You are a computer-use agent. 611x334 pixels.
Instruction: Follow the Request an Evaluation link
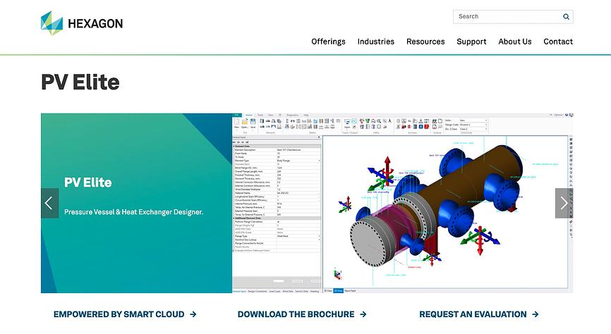click(478, 314)
